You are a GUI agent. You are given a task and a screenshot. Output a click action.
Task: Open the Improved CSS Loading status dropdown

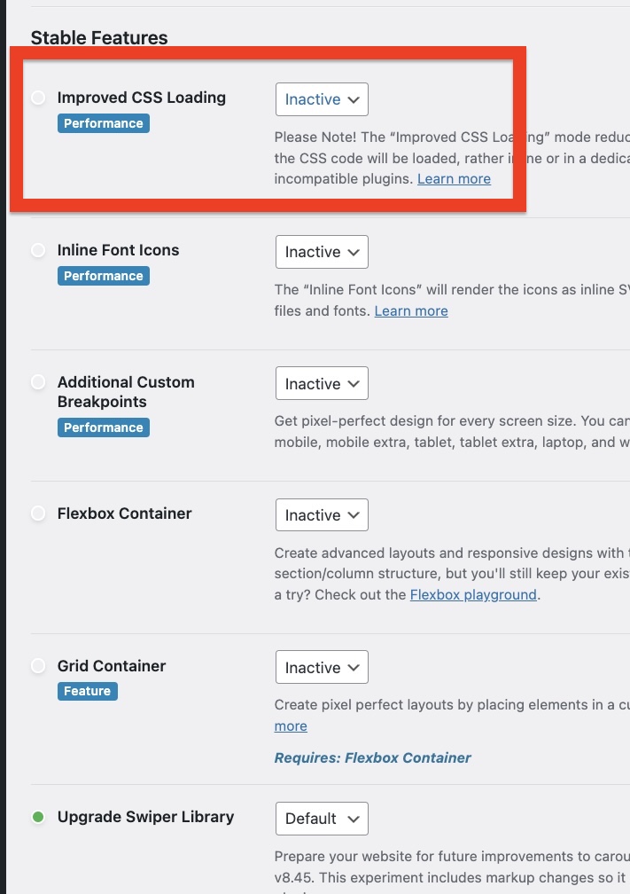click(x=322, y=99)
